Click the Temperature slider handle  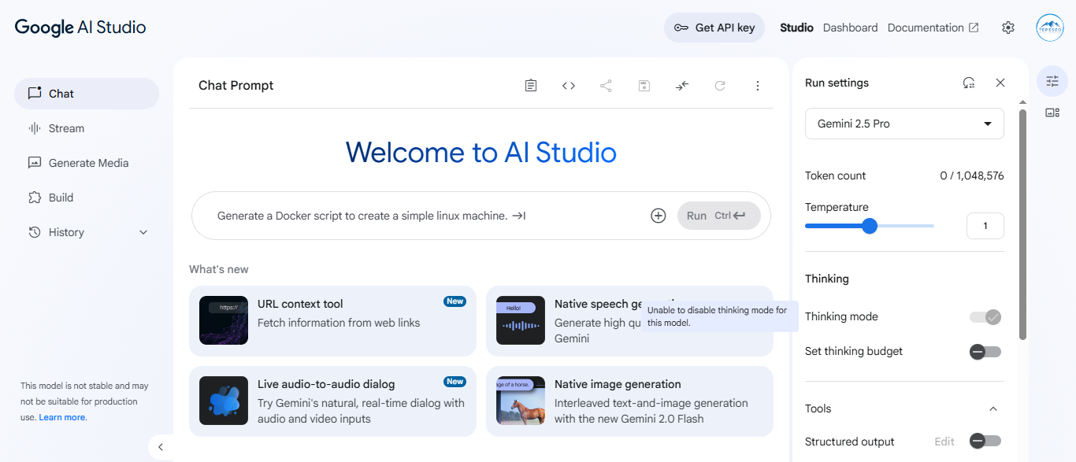coord(870,227)
